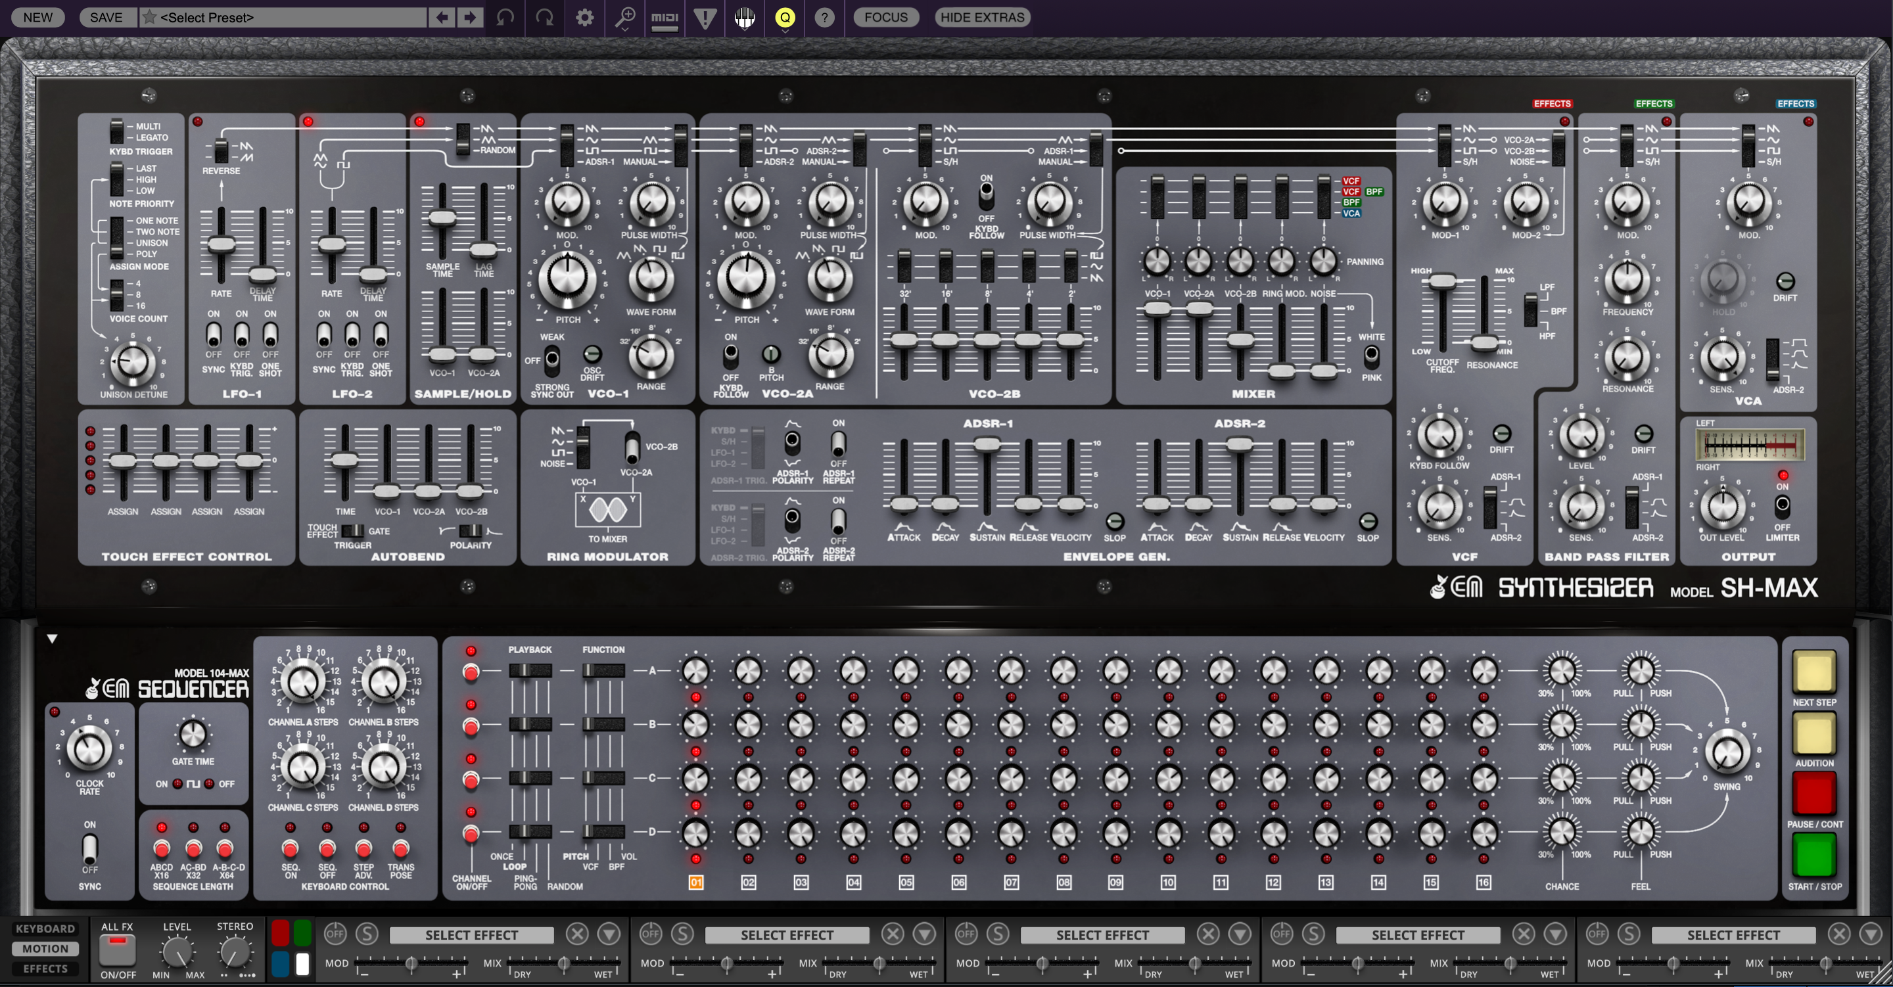Toggle the ALL FX on/off switch
1893x987 pixels.
click(118, 950)
